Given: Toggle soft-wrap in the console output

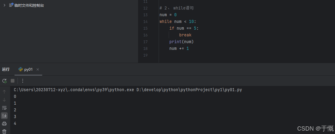Looking at the screenshot, I should point(4,108).
